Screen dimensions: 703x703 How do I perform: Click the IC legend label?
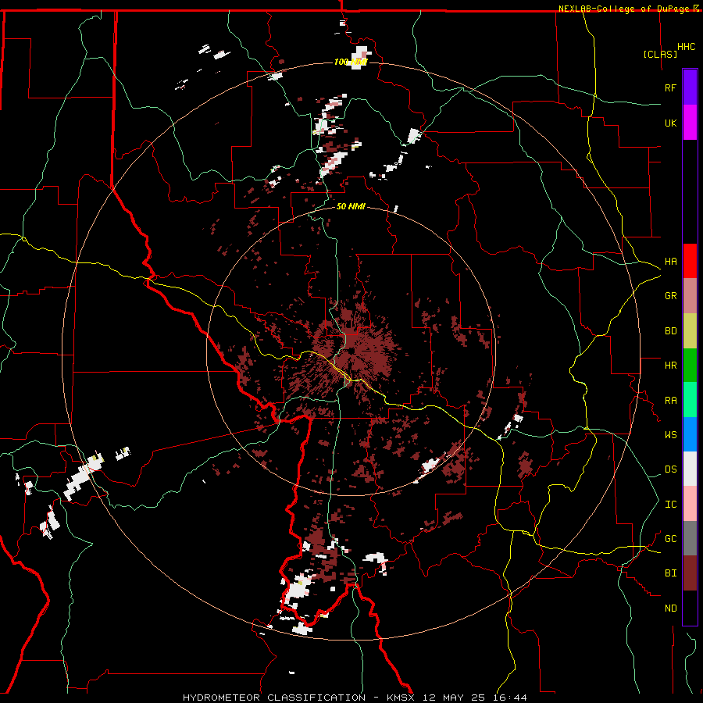pyautogui.click(x=670, y=505)
